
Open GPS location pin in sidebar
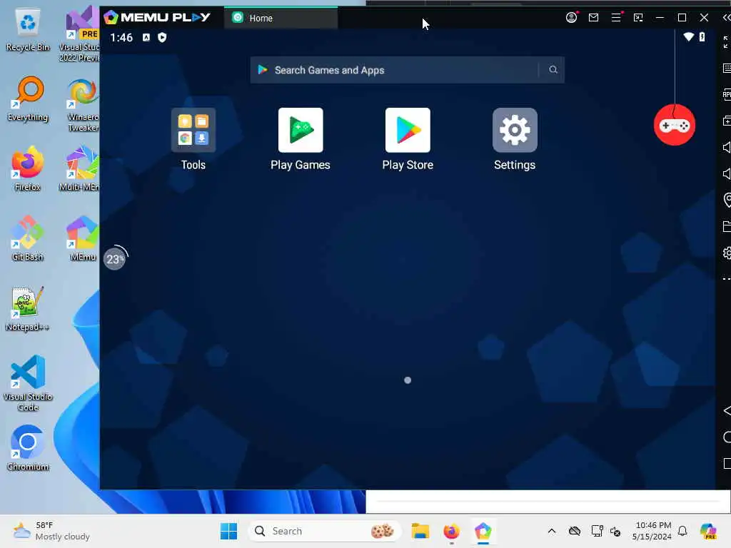727,200
